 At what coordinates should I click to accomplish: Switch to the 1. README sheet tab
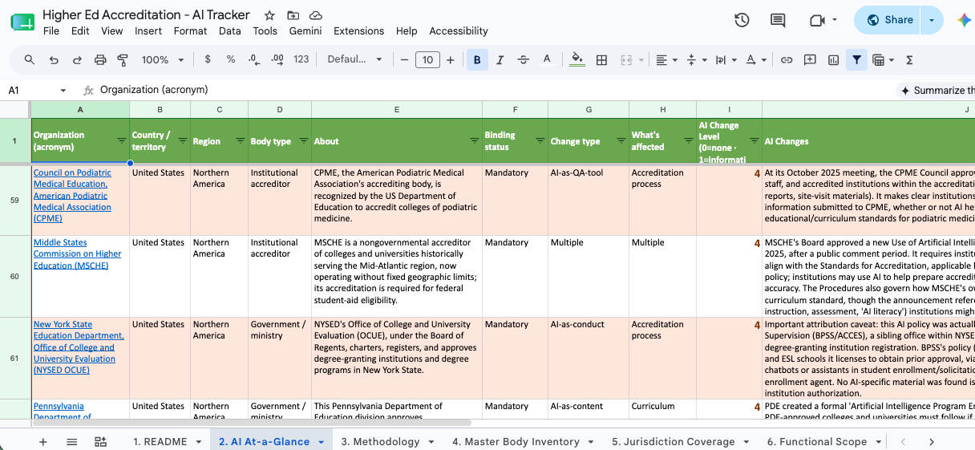pyautogui.click(x=160, y=442)
